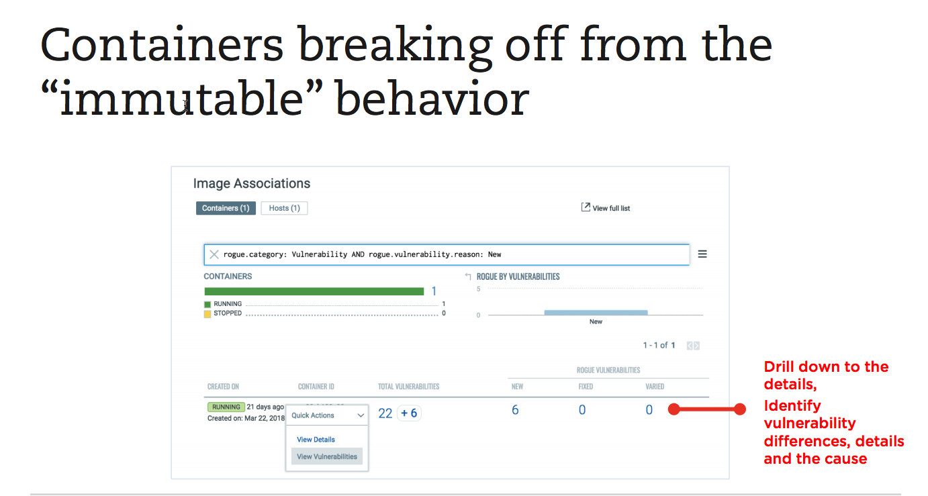928x496 pixels.
Task: Open the Quick Actions dropdown
Action: [327, 415]
